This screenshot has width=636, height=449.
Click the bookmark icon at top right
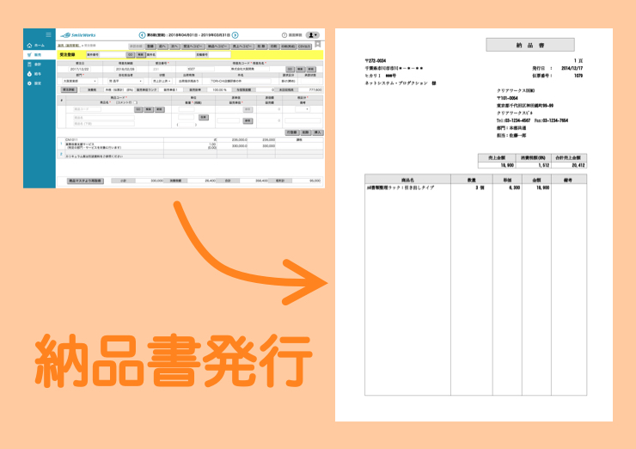[318, 44]
